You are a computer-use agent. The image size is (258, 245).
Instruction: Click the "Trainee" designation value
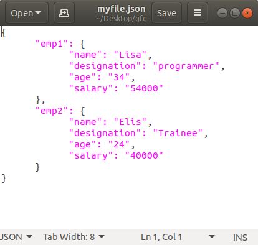pyautogui.click(x=178, y=133)
